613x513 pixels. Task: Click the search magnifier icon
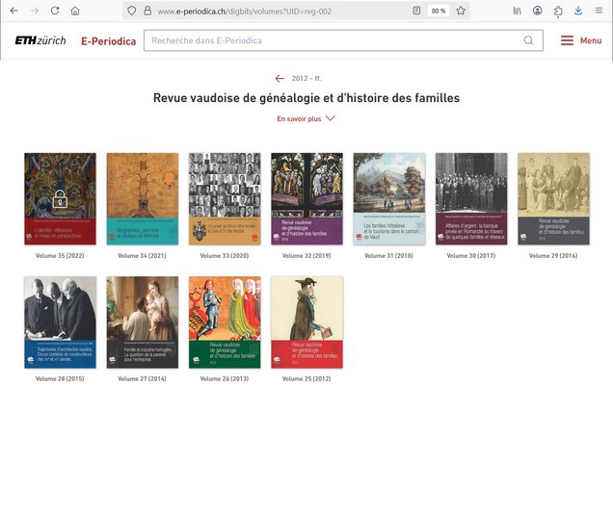(528, 40)
